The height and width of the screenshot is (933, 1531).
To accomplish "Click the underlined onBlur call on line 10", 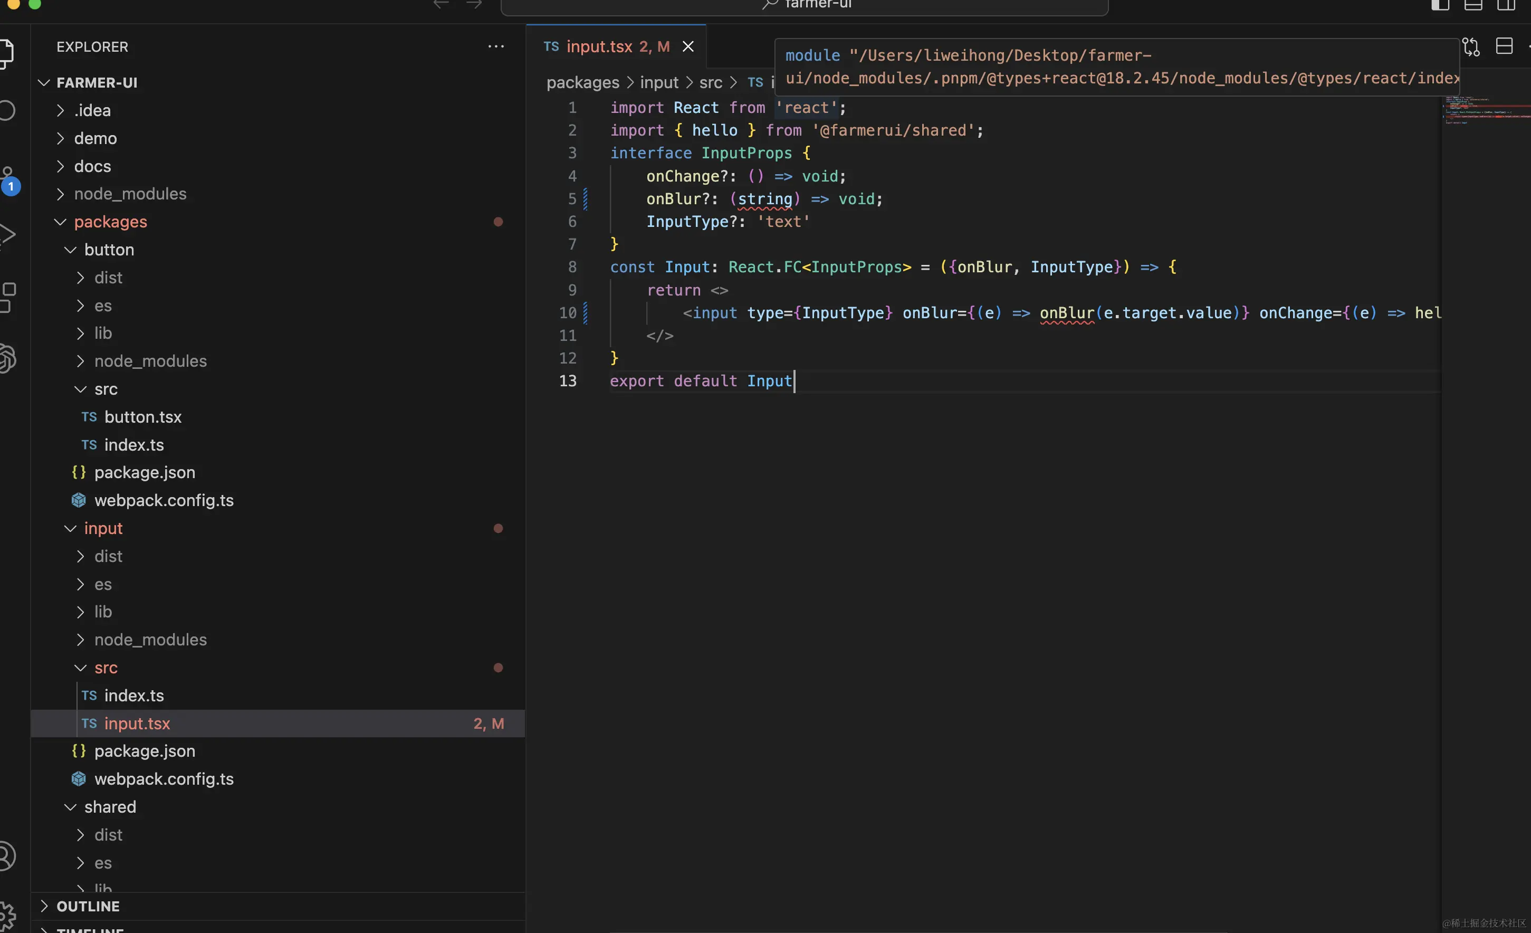I will [x=1067, y=313].
